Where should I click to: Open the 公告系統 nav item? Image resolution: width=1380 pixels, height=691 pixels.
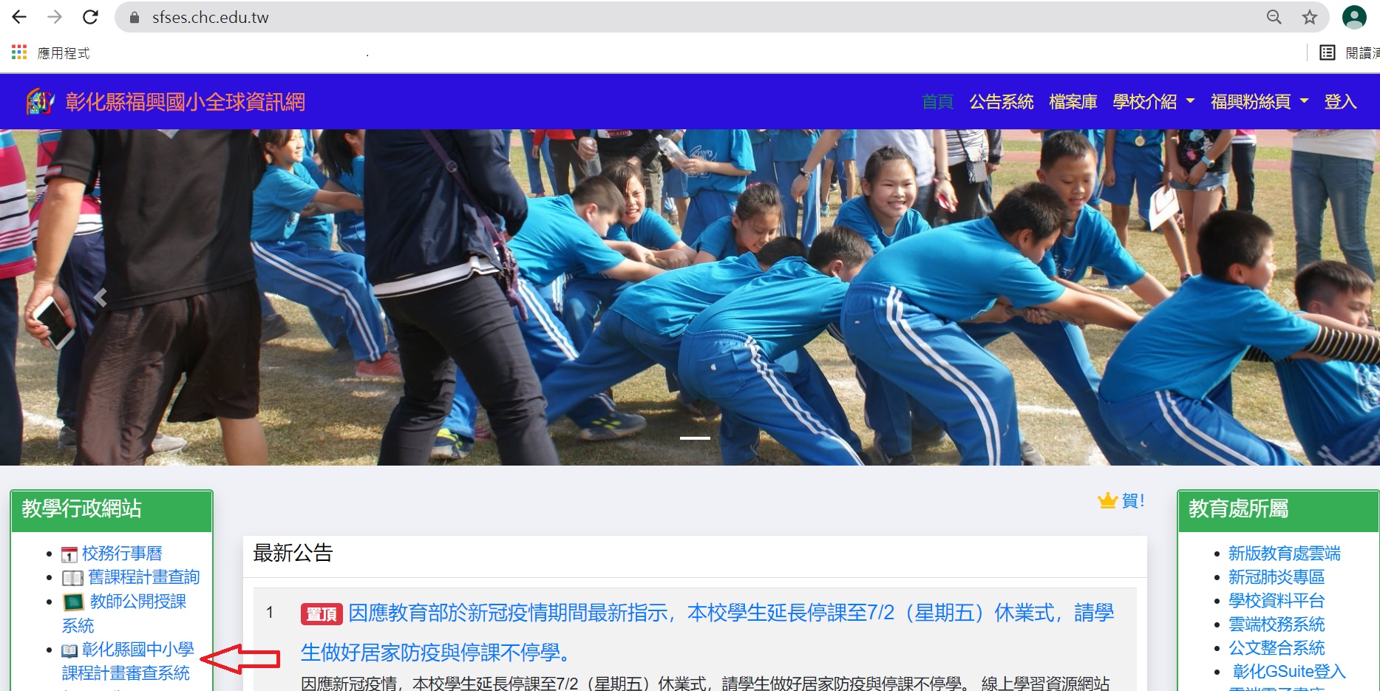tap(1002, 102)
